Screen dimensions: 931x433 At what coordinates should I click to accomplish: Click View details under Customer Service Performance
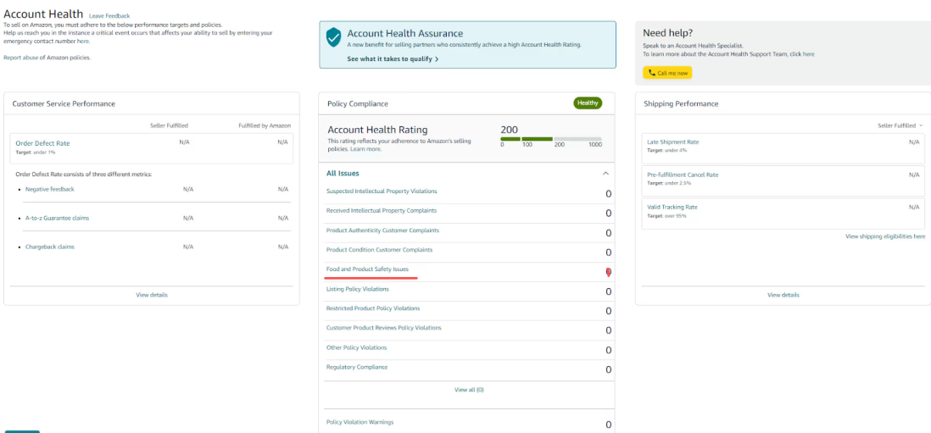[152, 295]
